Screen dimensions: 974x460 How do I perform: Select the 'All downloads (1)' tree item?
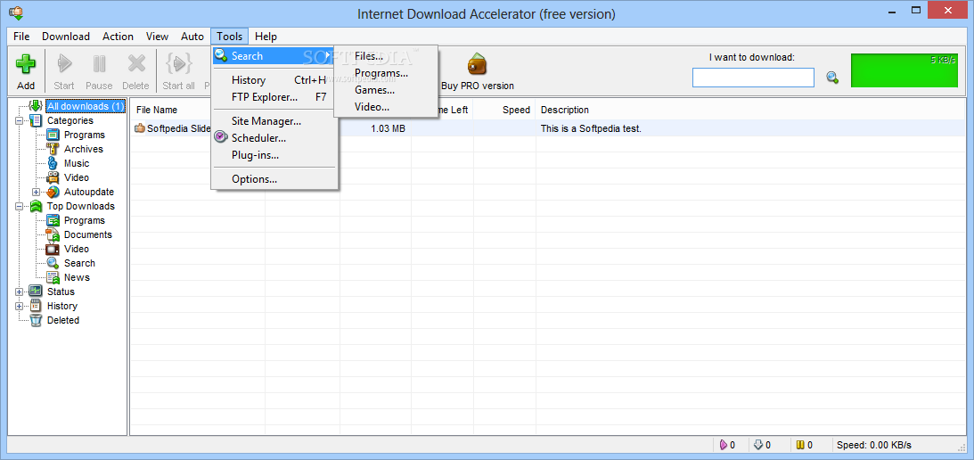coord(85,106)
